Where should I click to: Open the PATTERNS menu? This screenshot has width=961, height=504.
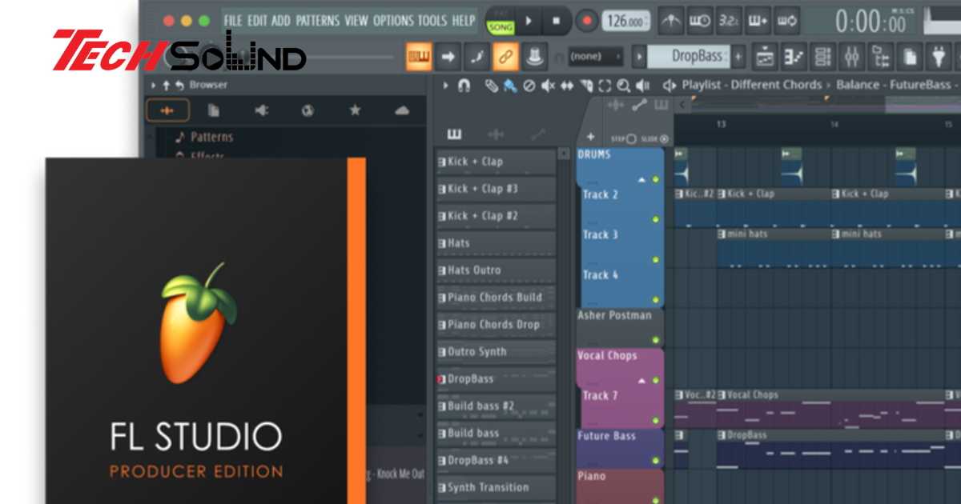click(318, 20)
